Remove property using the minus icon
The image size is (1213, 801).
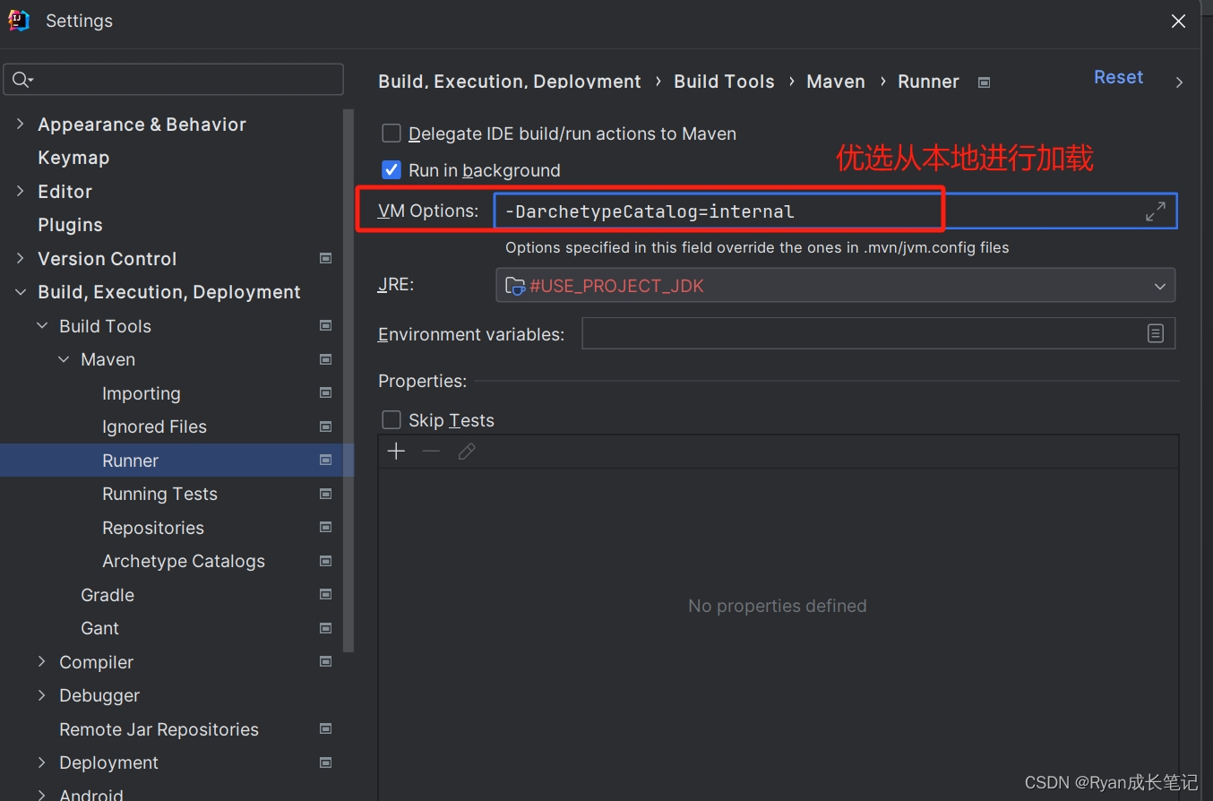(x=431, y=452)
